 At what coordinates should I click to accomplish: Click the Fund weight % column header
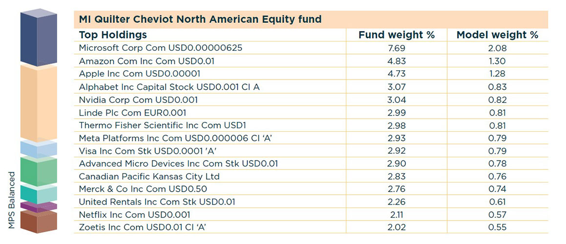396,35
